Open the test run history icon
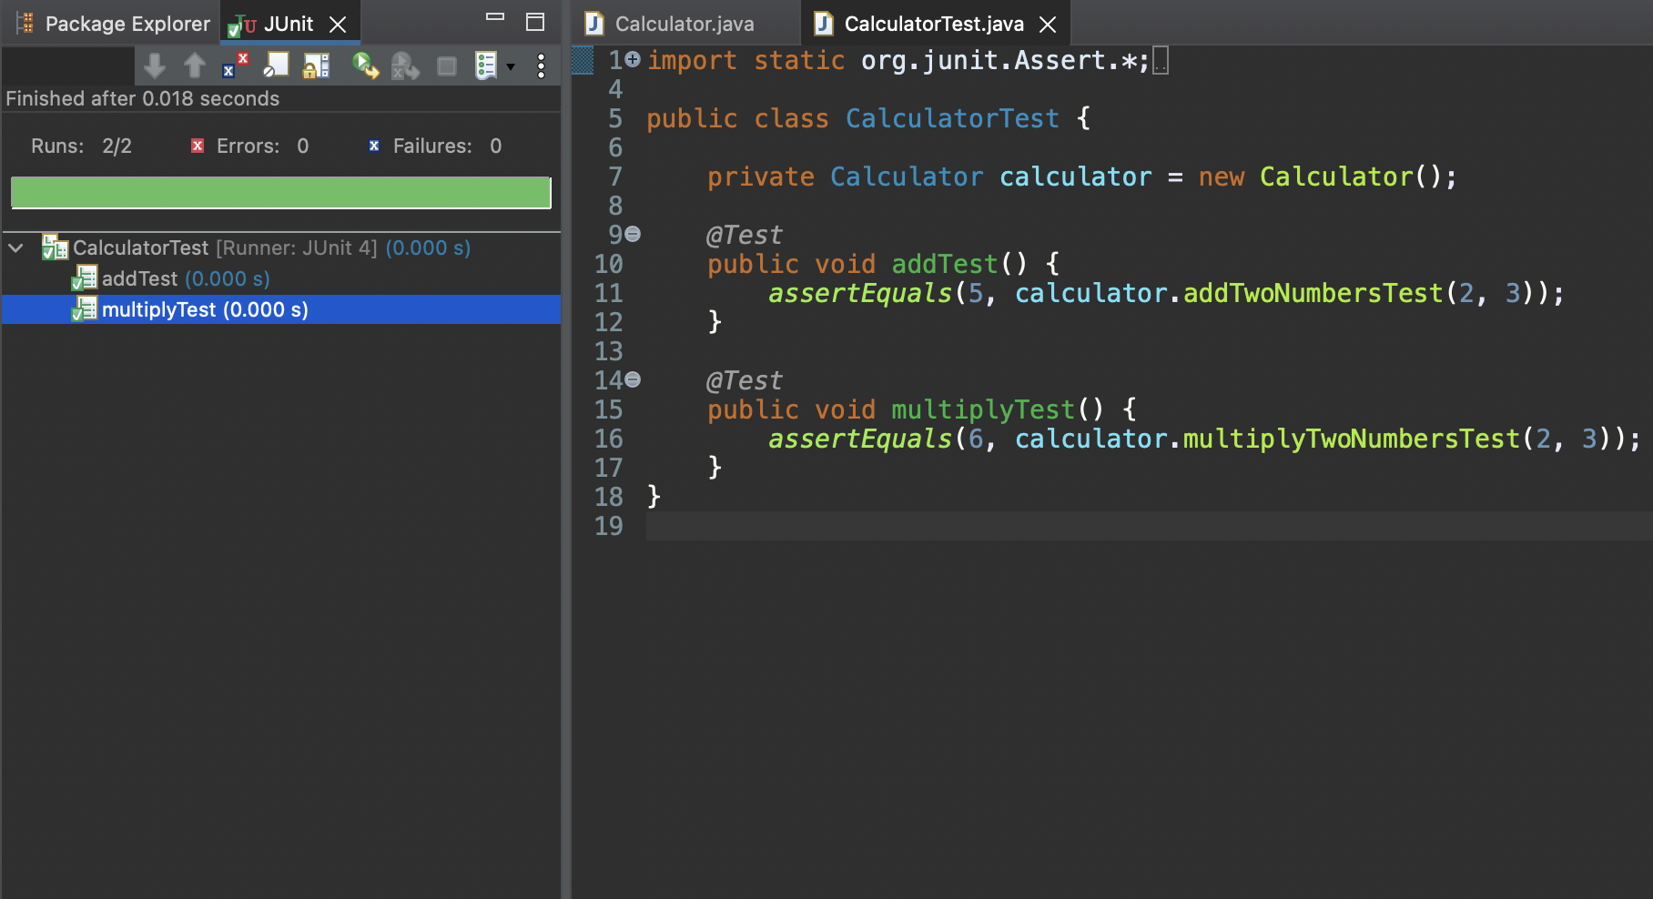Viewport: 1653px width, 899px height. pyautogui.click(x=486, y=66)
